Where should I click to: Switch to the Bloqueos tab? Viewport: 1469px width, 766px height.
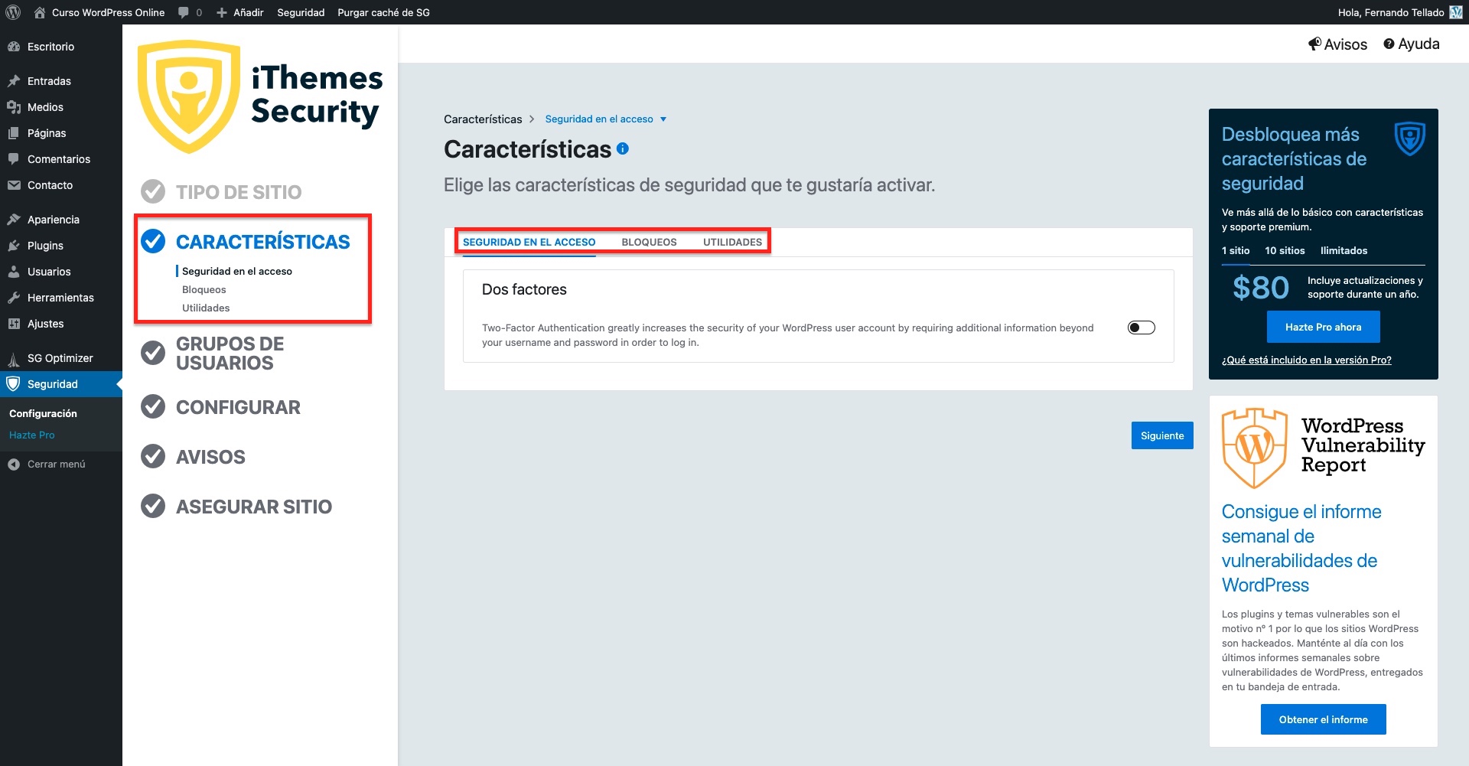(x=649, y=242)
